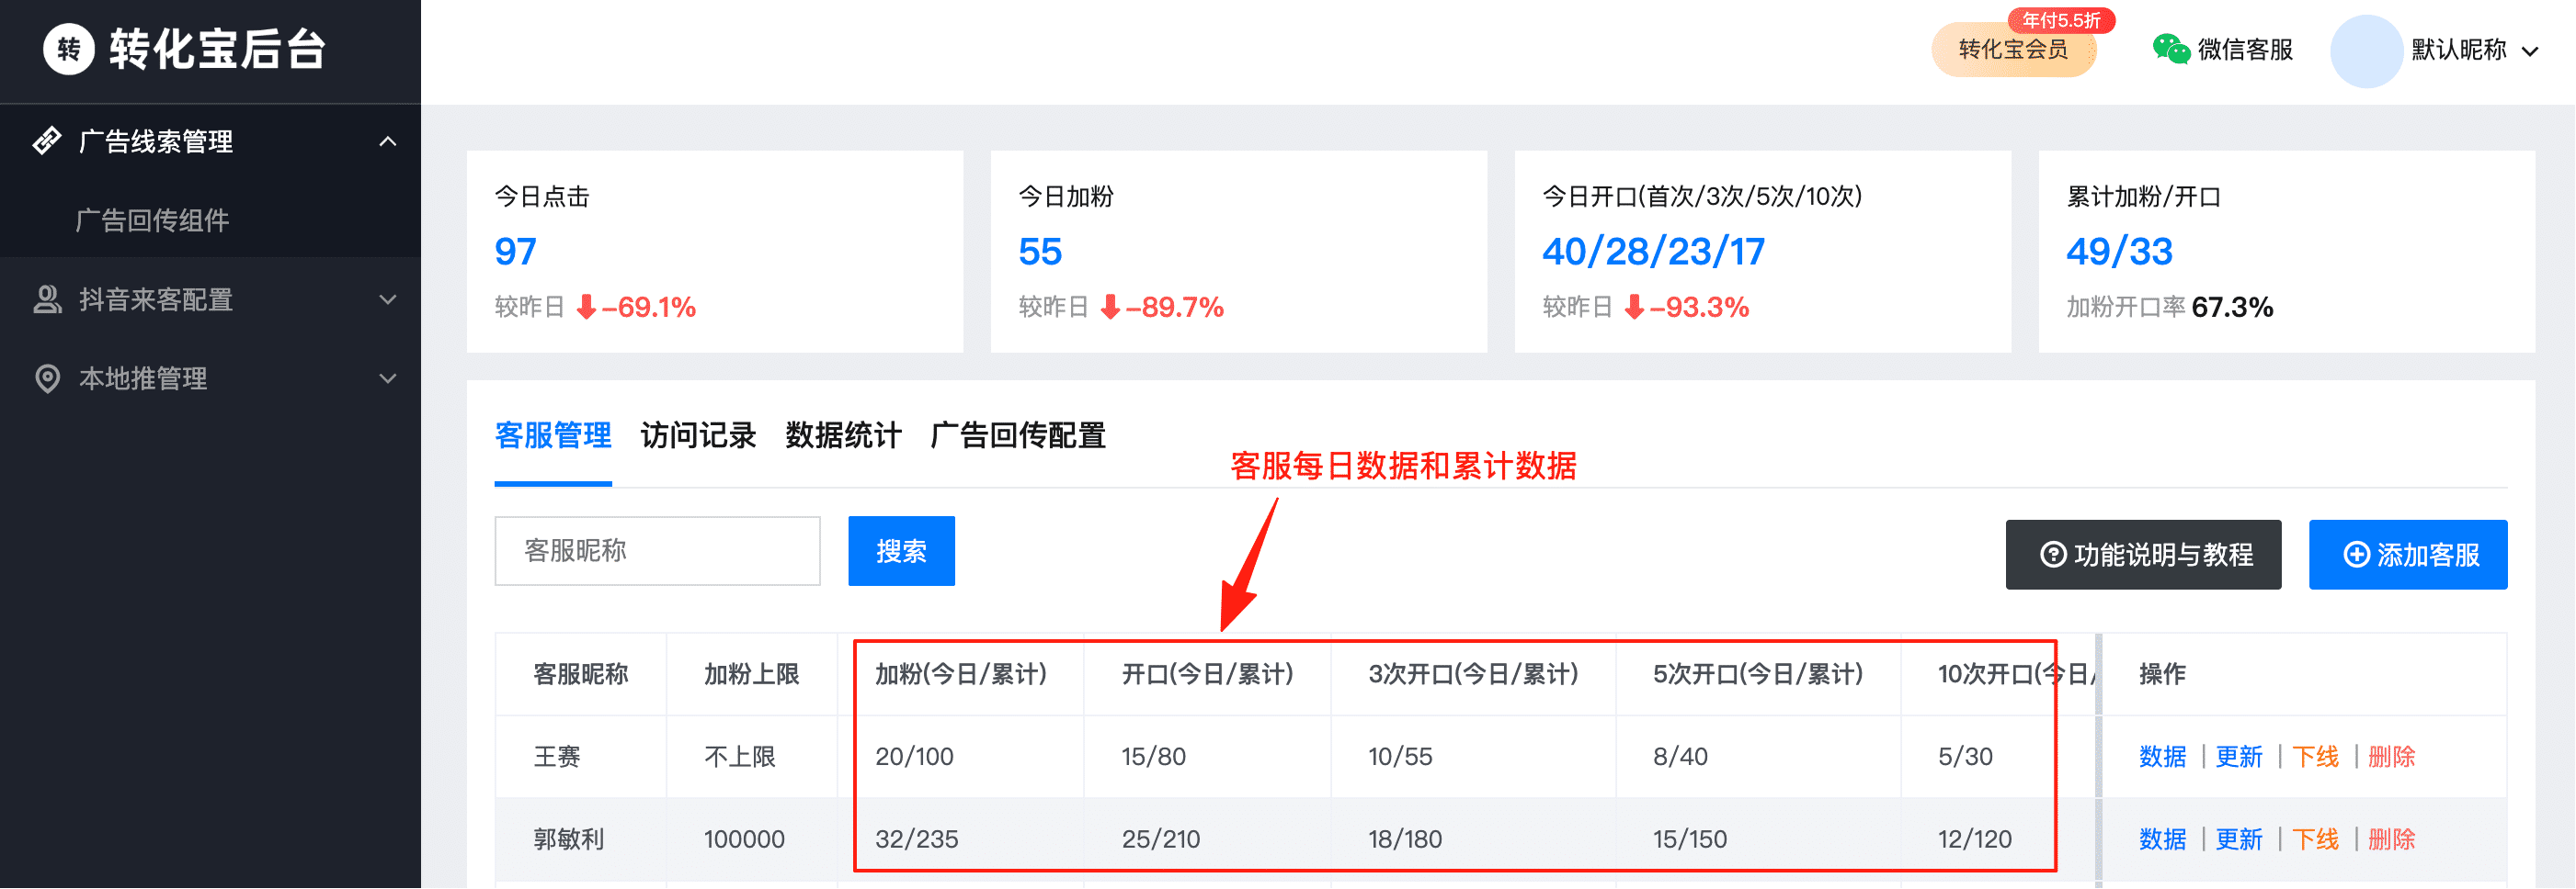Screen dimensions: 2576x889
Task: Click the user avatar circle
Action: pyautogui.click(x=2365, y=51)
